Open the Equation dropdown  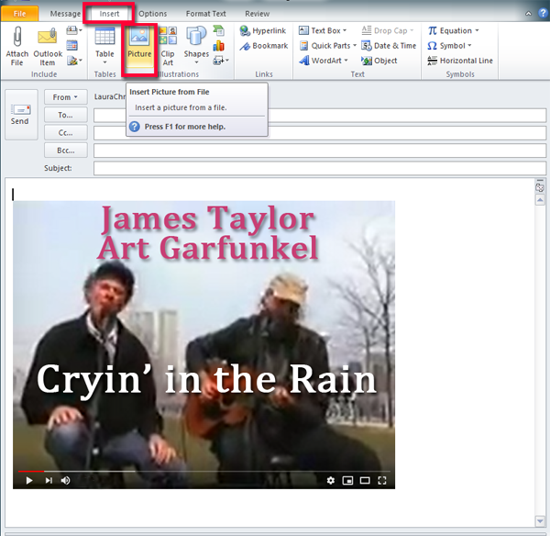[x=453, y=31]
